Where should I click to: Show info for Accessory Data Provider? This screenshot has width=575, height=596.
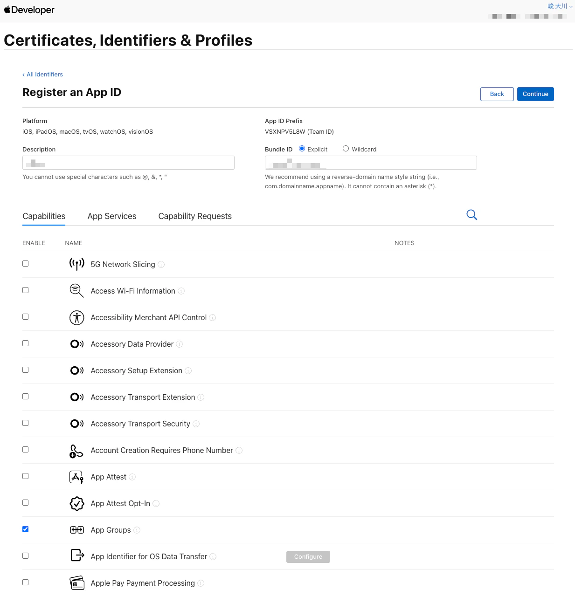point(180,344)
